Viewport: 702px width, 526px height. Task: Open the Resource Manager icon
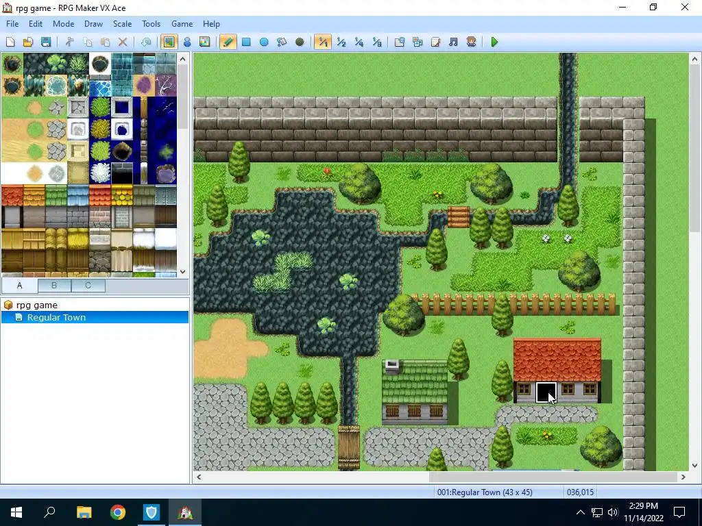pyautogui.click(x=417, y=42)
